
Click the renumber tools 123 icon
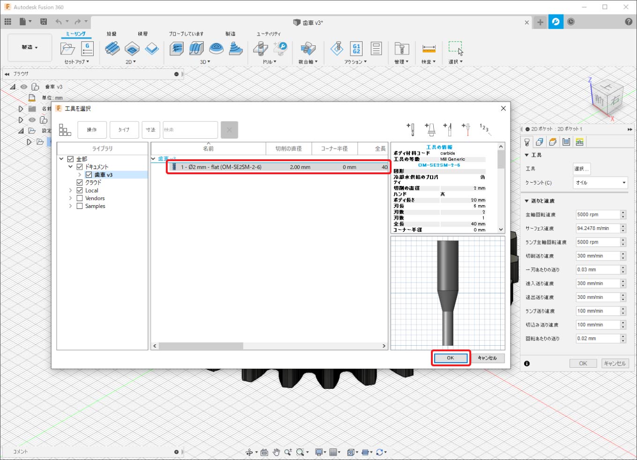click(x=484, y=128)
